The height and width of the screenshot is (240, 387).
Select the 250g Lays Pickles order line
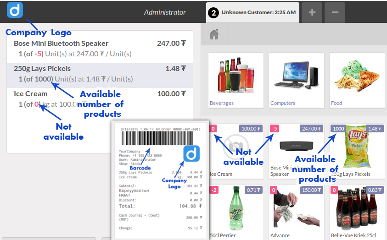pyautogui.click(x=100, y=75)
